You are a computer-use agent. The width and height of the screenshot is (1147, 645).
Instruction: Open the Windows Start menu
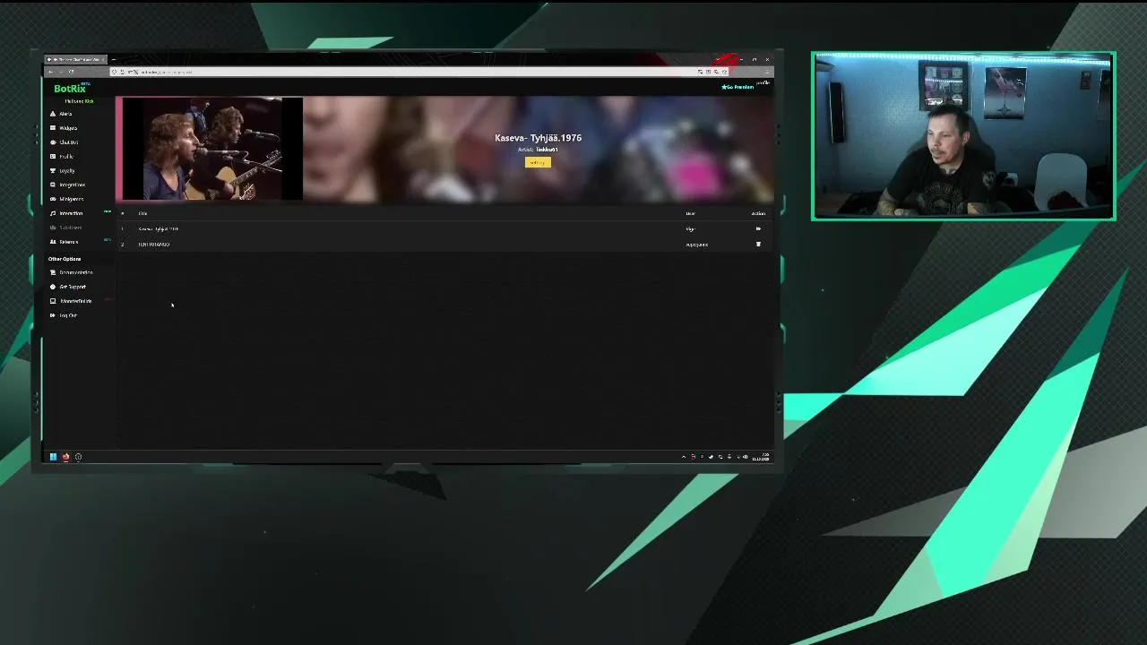coord(53,457)
